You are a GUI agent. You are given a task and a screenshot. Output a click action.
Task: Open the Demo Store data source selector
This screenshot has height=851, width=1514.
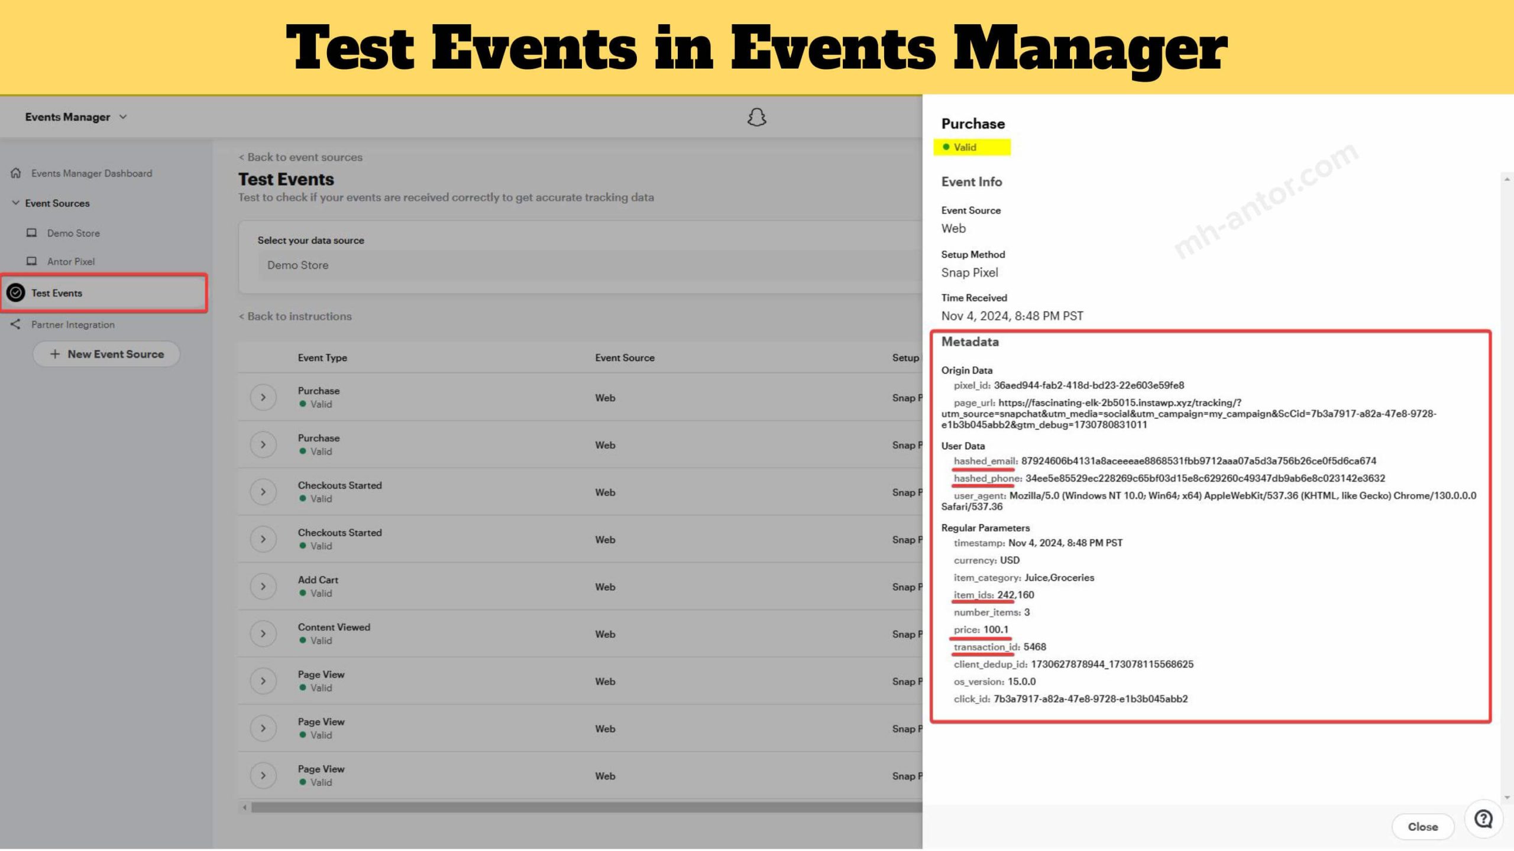click(x=589, y=265)
